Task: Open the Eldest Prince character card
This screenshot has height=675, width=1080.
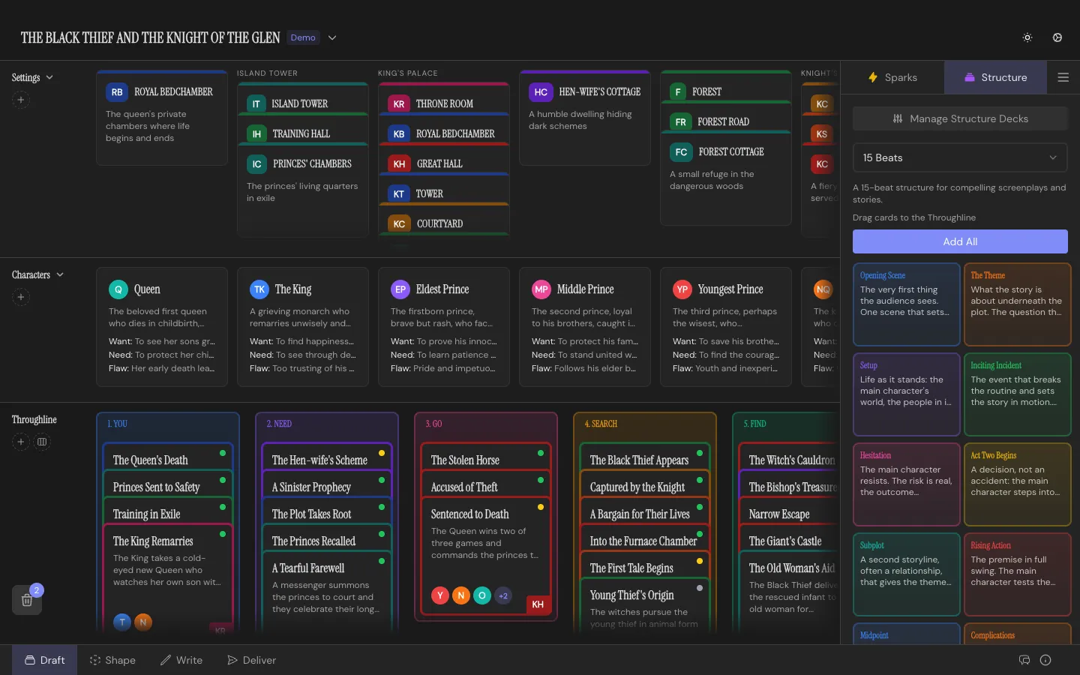Action: (444, 327)
